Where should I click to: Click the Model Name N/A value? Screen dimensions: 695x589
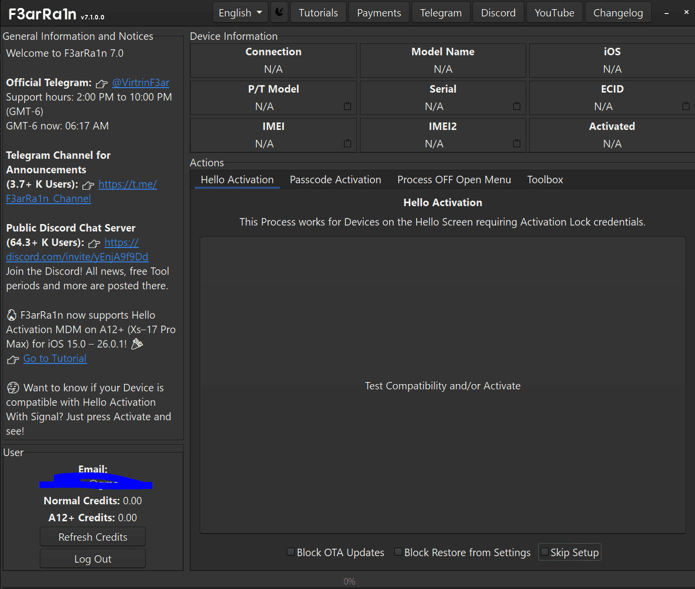pos(443,69)
